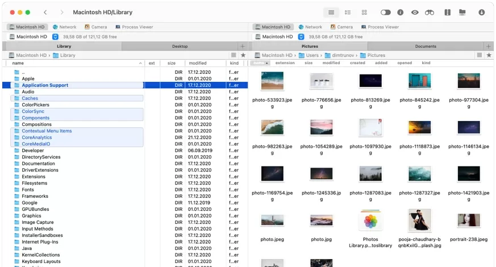Select the Caches folder in the list
This screenshot has height=267, width=496.
click(30, 98)
